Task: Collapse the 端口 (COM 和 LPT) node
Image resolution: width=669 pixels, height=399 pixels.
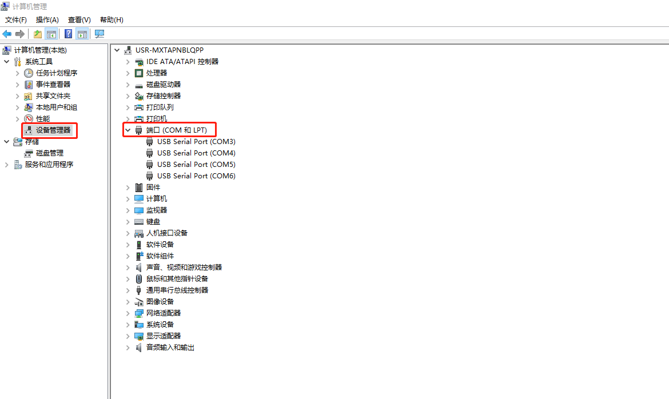Action: 128,130
